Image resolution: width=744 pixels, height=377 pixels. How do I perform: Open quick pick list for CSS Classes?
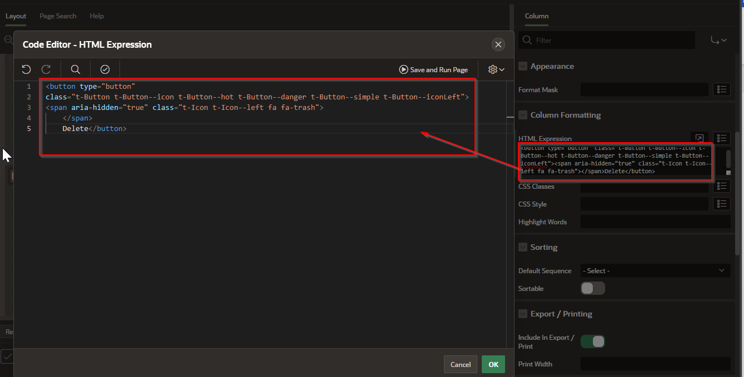[722, 186]
